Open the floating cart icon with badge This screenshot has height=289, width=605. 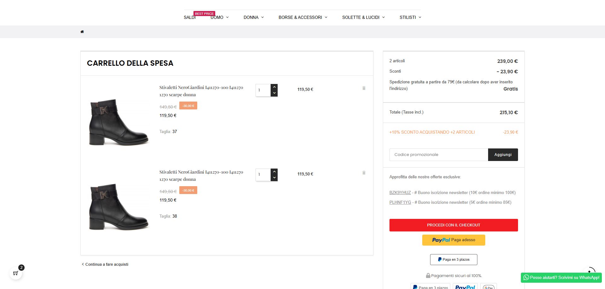click(15, 273)
